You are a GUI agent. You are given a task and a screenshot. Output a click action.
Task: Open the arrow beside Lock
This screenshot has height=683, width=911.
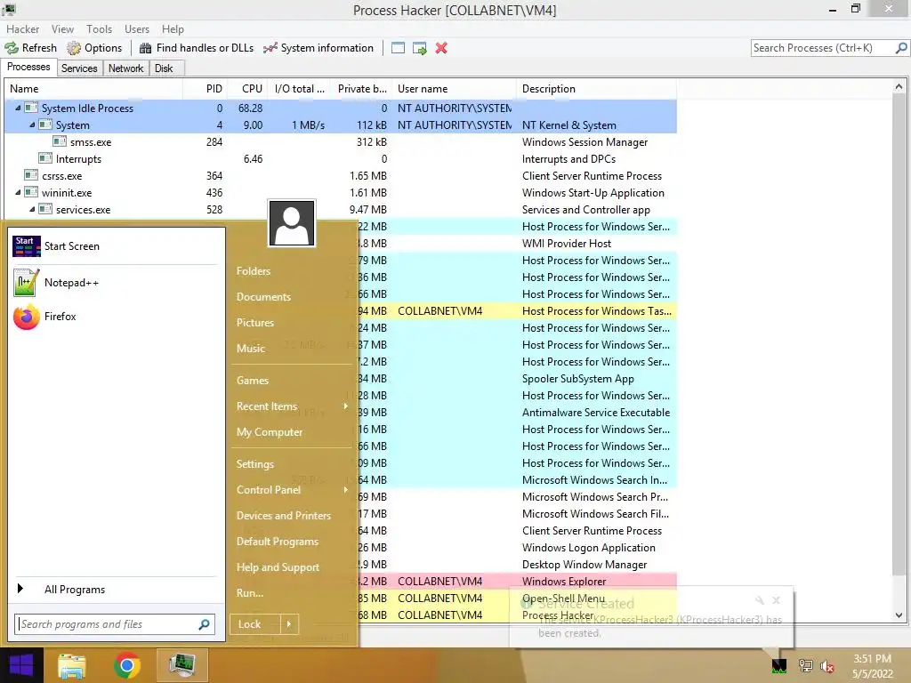click(x=289, y=624)
